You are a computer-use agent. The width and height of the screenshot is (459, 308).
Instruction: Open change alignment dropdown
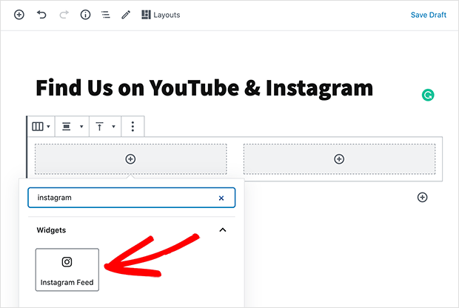73,127
